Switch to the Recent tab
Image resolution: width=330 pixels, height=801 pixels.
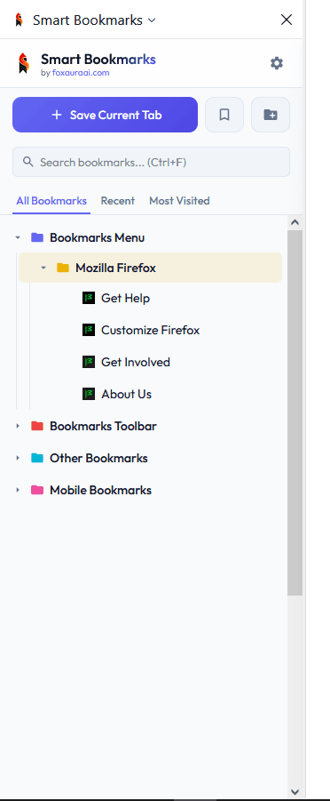(118, 201)
